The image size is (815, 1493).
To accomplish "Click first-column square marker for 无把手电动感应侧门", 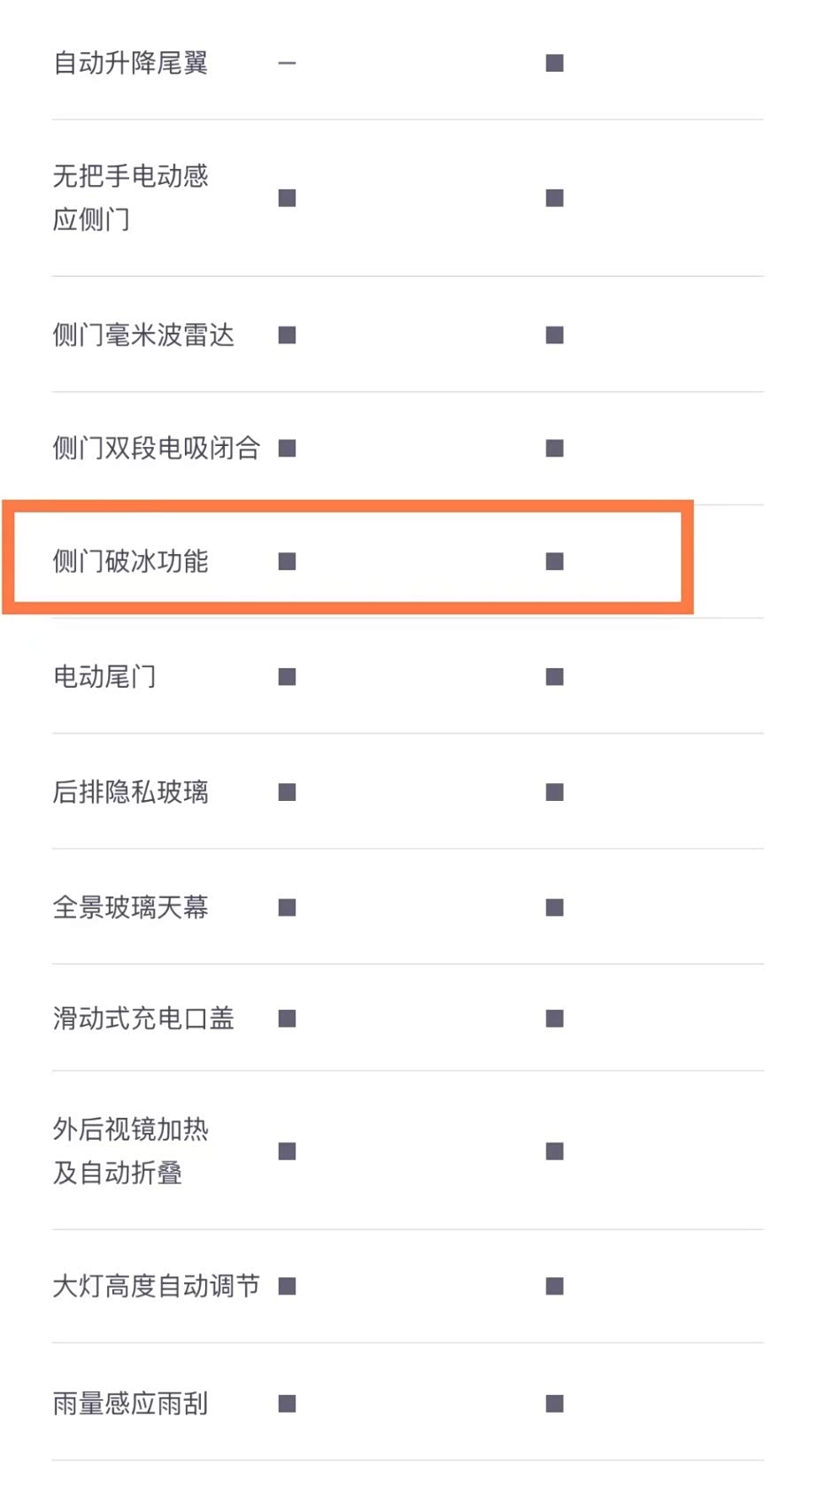I will click(x=287, y=198).
